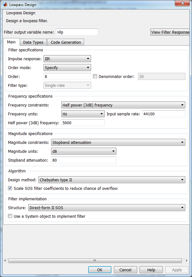Click the Filter output variable name field

point(77,32)
